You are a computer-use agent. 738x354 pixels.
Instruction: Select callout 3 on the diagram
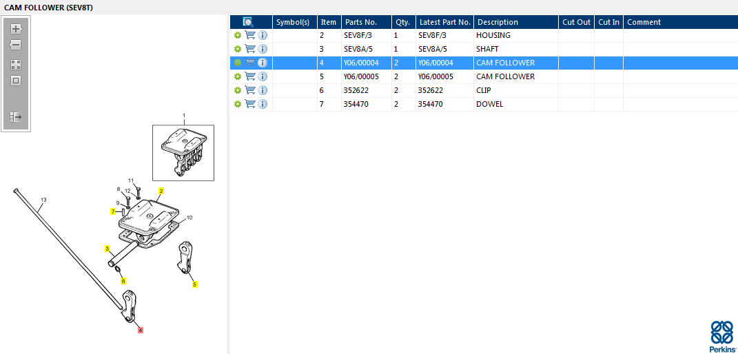click(x=107, y=248)
